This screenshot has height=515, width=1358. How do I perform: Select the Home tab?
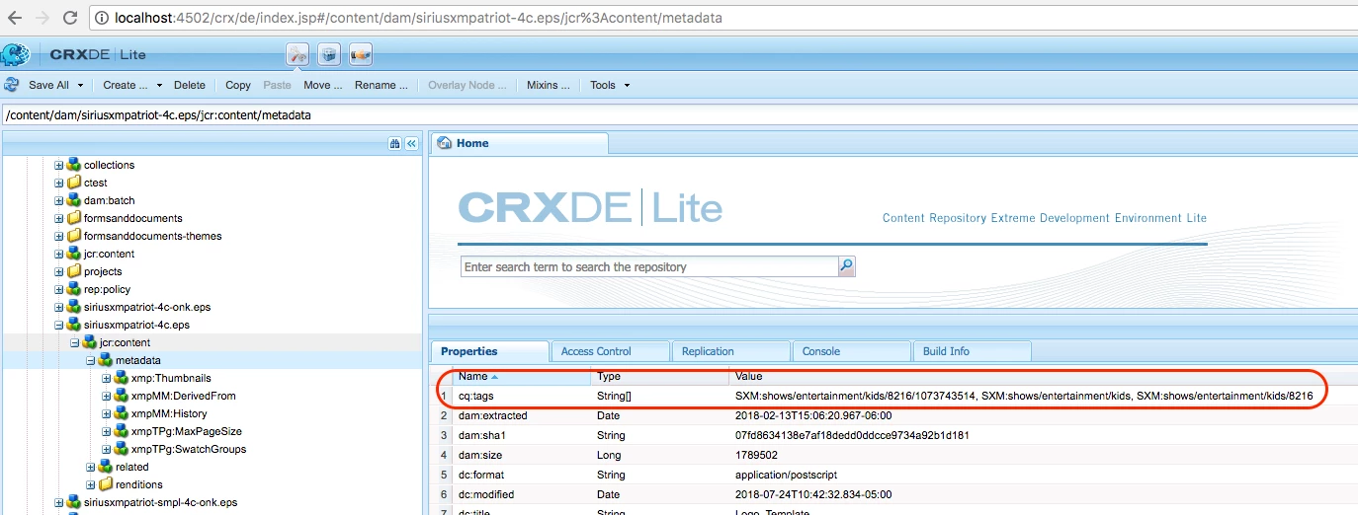click(520, 143)
